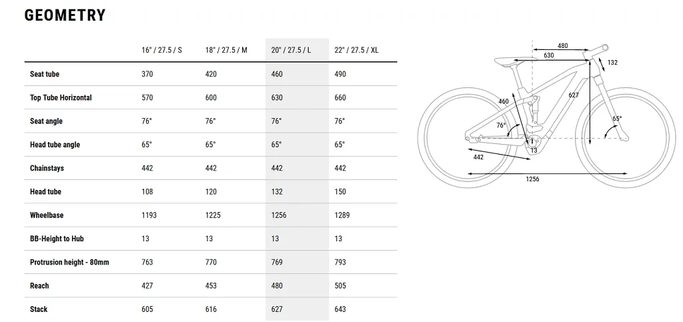Click the Top Tube Horizontal row label

(61, 97)
